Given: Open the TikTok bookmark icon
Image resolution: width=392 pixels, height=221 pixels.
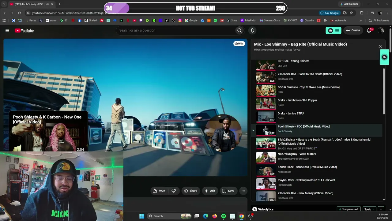Looking at the screenshot, I should (x=167, y=21).
